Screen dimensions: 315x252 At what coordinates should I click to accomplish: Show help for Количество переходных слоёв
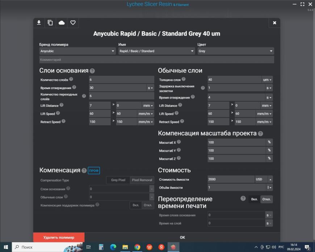pos(84,96)
